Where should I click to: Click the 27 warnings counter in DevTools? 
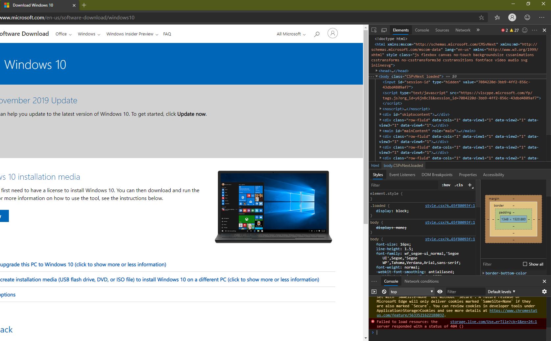[515, 30]
